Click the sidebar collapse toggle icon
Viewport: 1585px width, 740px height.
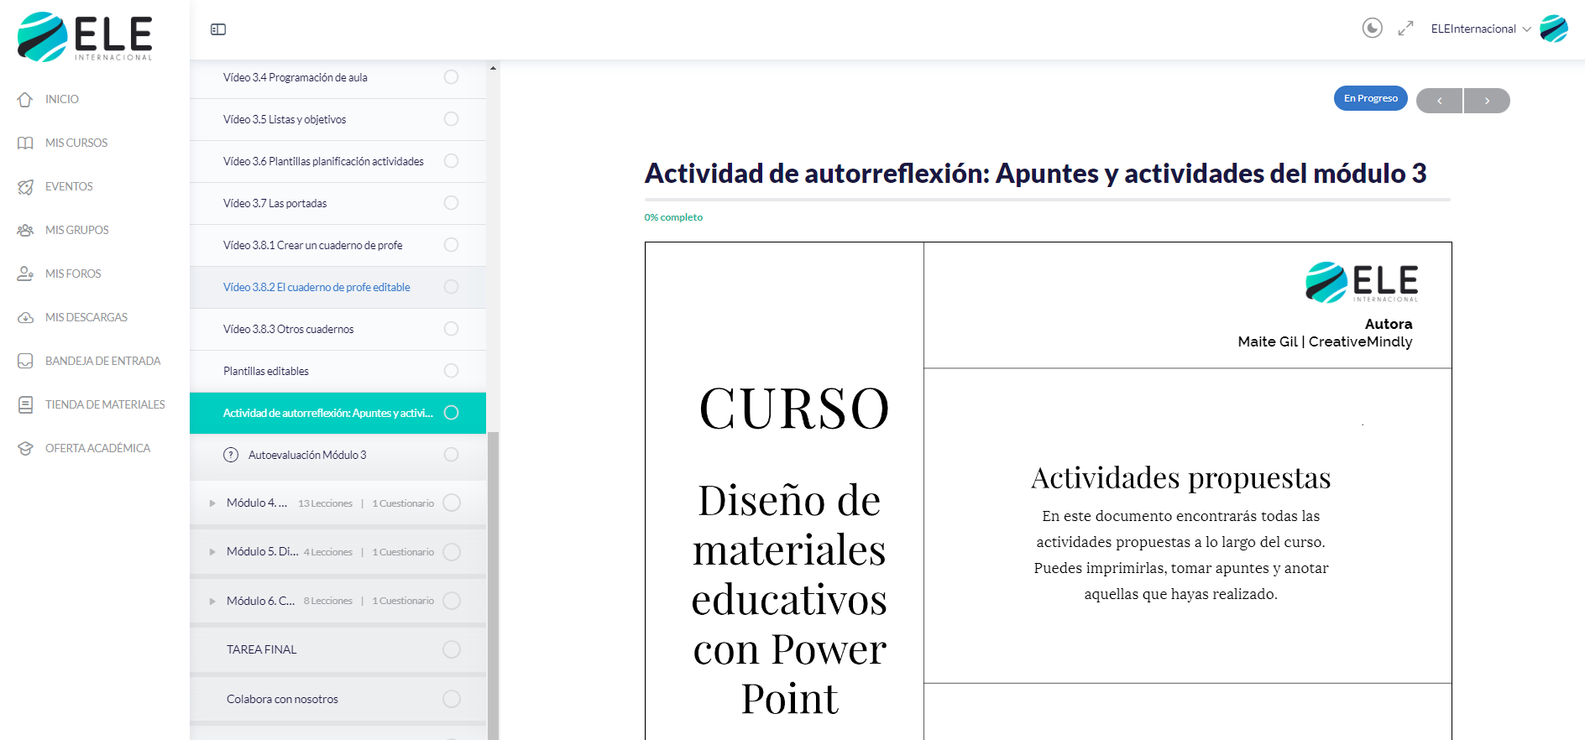[218, 29]
